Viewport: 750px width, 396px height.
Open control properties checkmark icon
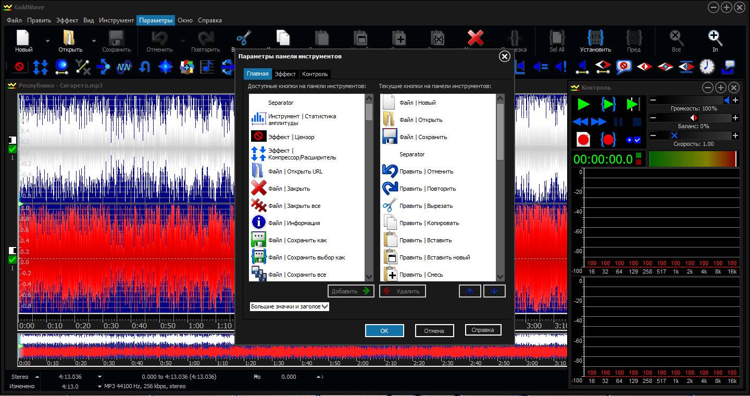(633, 140)
